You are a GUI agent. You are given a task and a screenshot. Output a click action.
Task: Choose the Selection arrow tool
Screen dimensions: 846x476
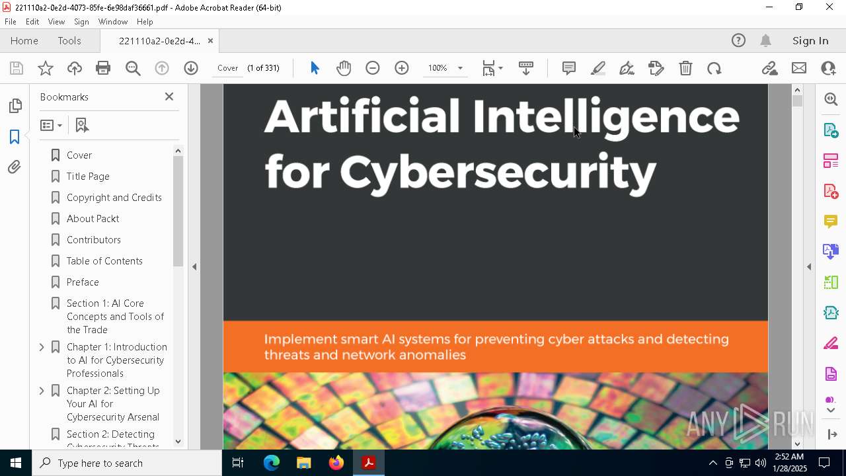pos(315,68)
